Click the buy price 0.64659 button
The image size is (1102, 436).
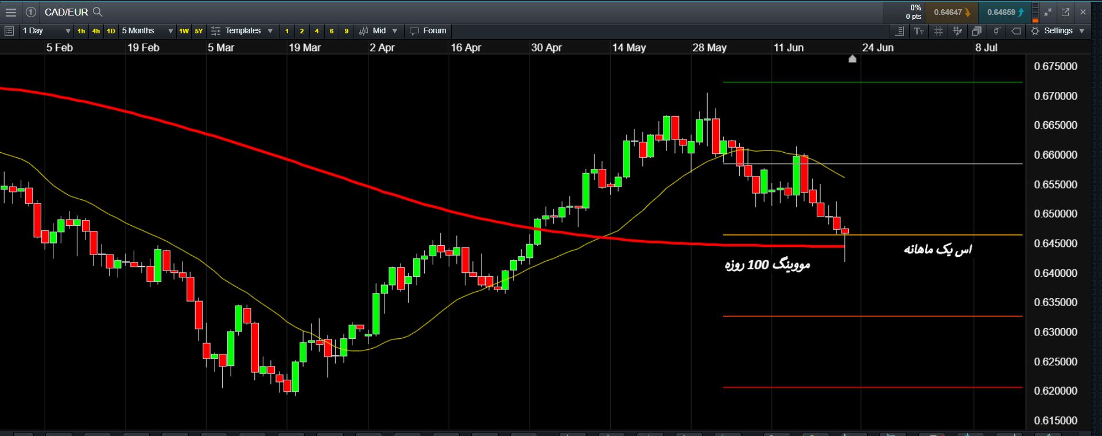[x=1005, y=12]
